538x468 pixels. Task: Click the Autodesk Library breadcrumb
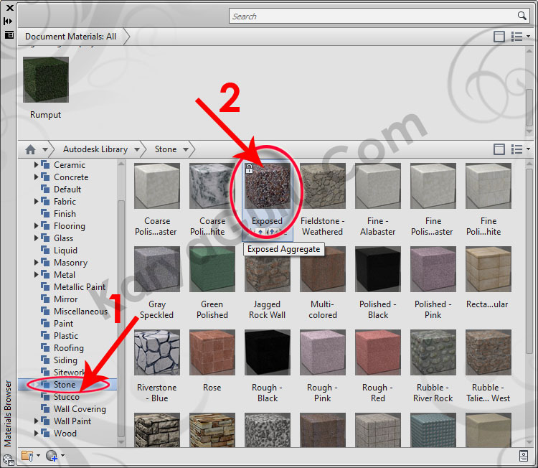[x=95, y=149]
